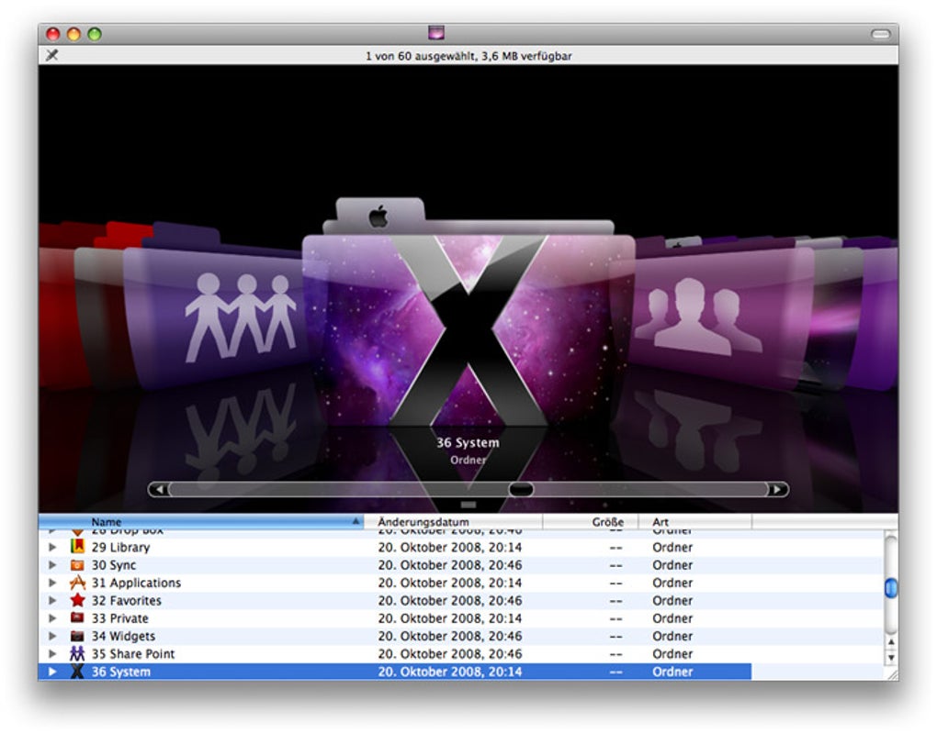This screenshot has width=937, height=734.
Task: Toggle the toolbar pill button in title bar
Action: click(x=880, y=34)
